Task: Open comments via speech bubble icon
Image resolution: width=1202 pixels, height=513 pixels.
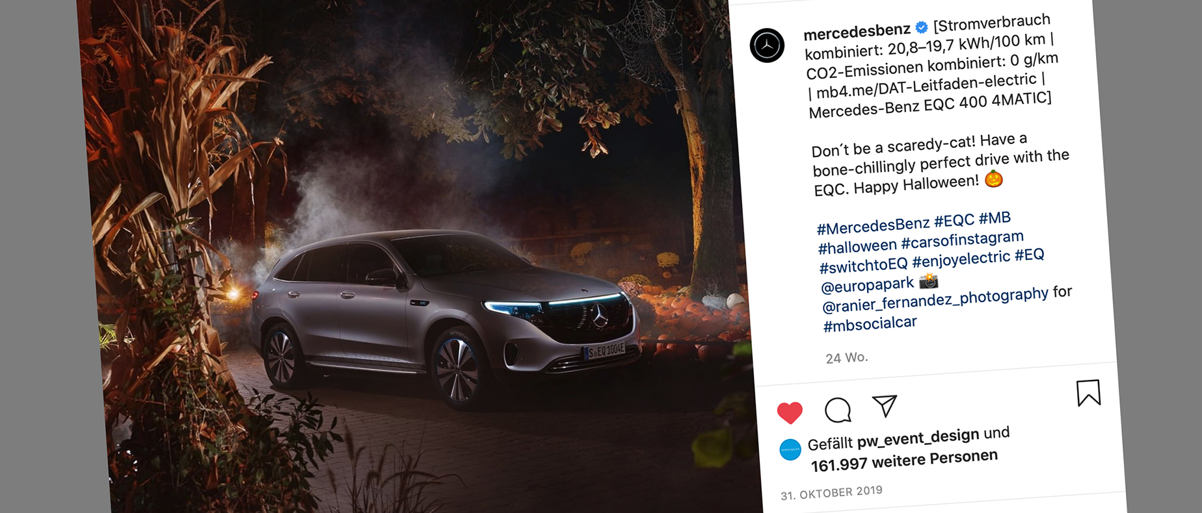Action: click(x=838, y=410)
